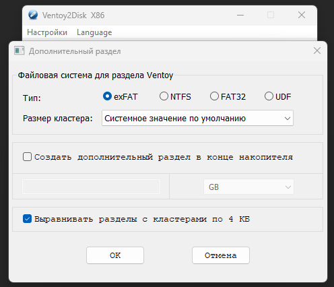Click the partition size input field
The height and width of the screenshot is (287, 334).
click(91, 187)
